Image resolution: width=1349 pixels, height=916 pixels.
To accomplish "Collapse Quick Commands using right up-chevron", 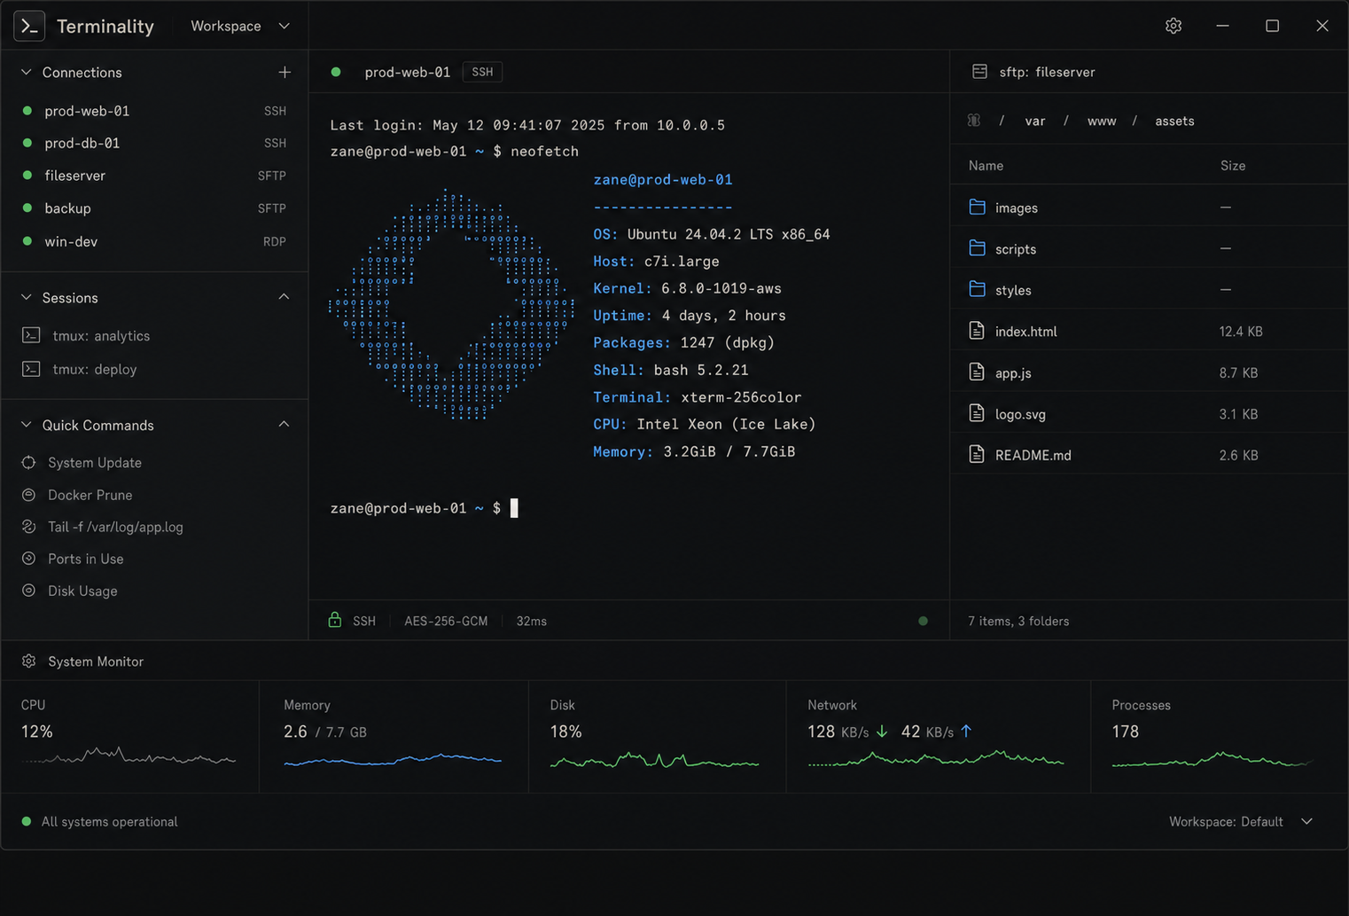I will tap(284, 425).
